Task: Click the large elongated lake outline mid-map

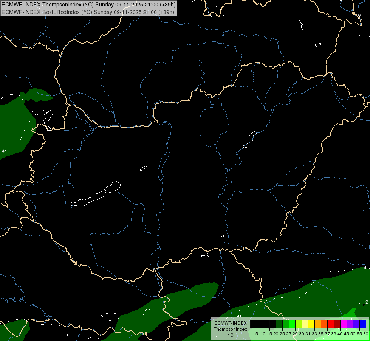Action: 96,194
